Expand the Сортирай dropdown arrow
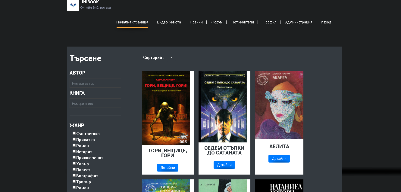This screenshot has height=192, width=401. tap(171, 57)
